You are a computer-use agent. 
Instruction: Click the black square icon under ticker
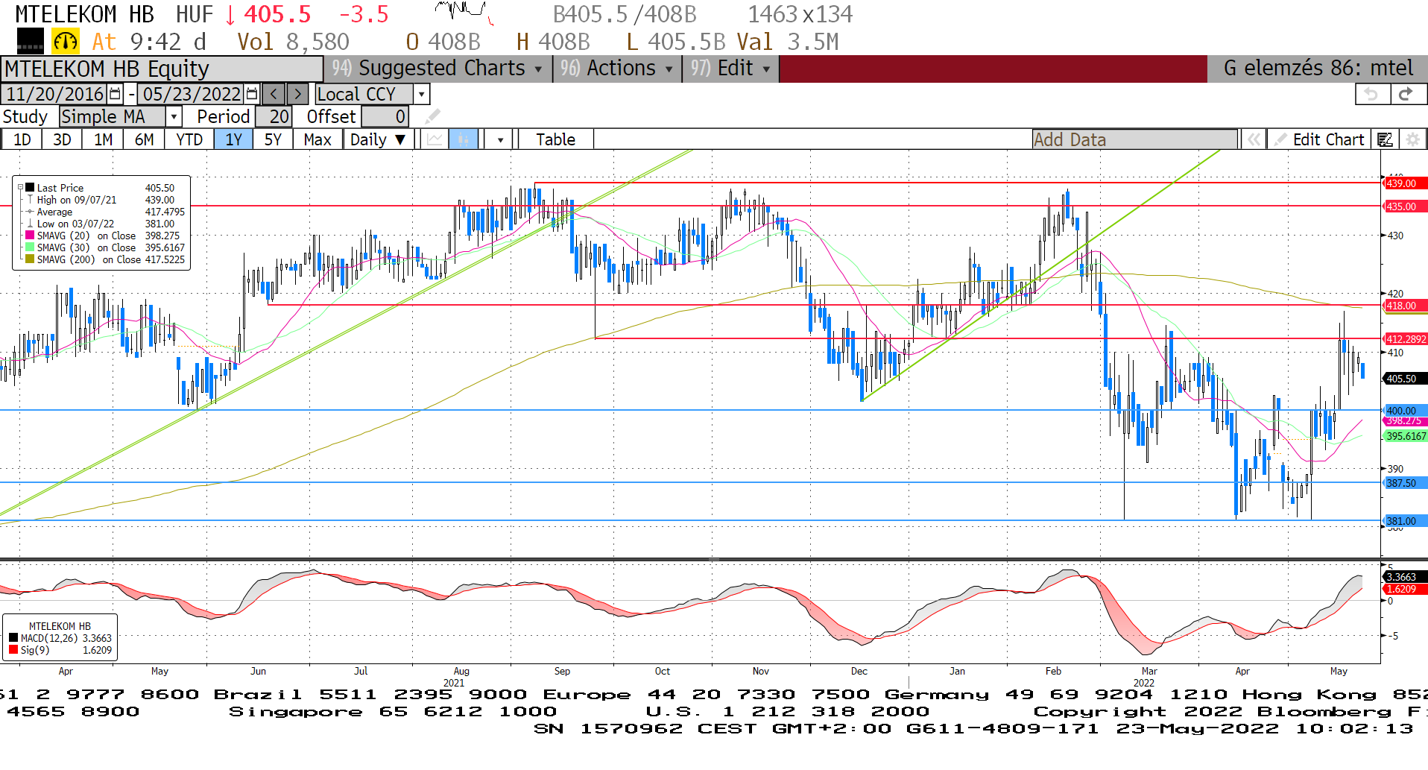[x=31, y=41]
